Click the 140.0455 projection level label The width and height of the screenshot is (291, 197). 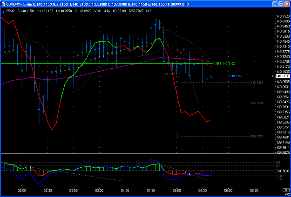(257, 83)
